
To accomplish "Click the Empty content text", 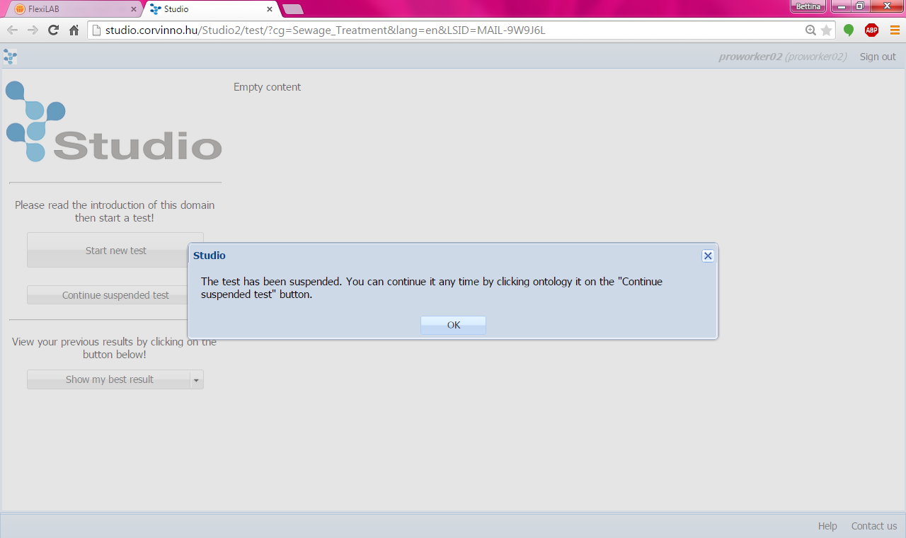I will point(267,87).
